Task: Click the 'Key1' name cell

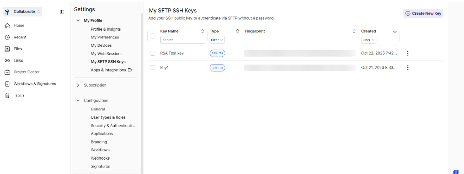Action: point(164,68)
